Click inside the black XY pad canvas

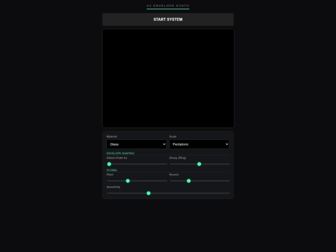tap(168, 78)
